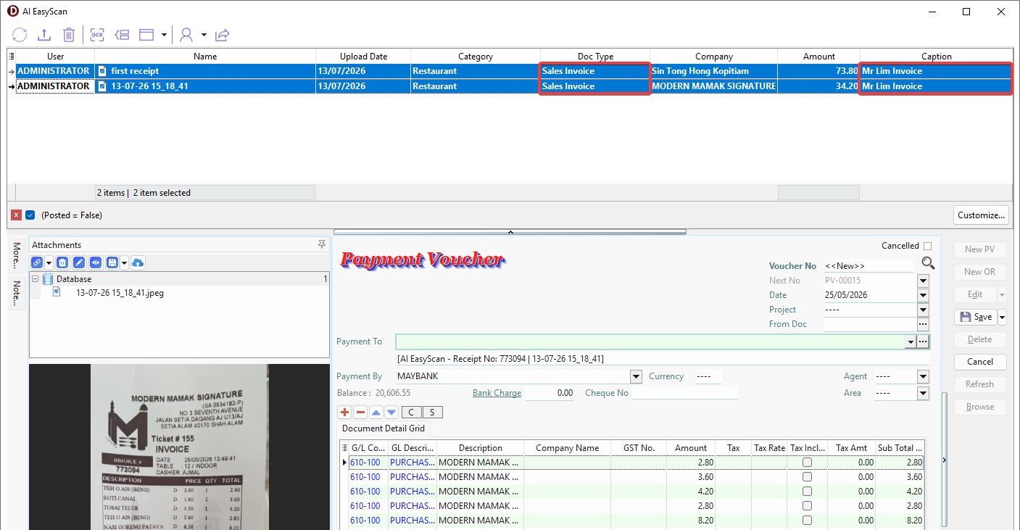Collapse the Database tree node

pyautogui.click(x=35, y=279)
